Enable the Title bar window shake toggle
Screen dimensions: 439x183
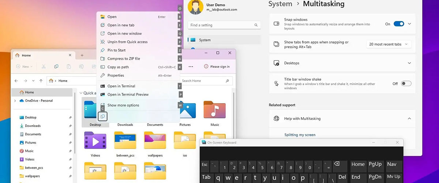click(x=406, y=83)
